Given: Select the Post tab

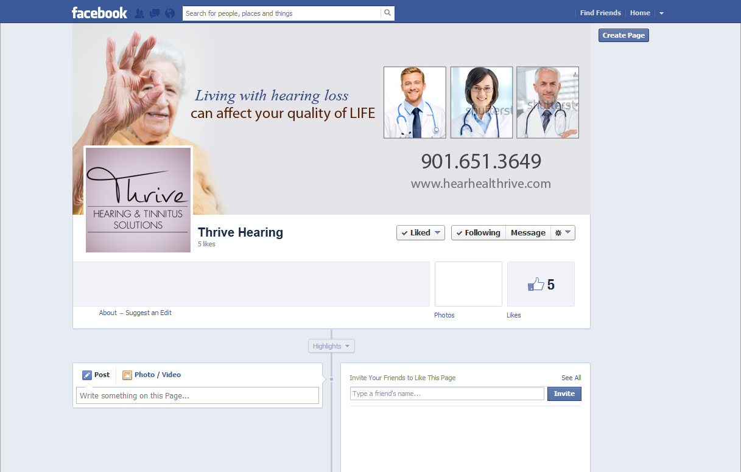Looking at the screenshot, I should pyautogui.click(x=96, y=375).
